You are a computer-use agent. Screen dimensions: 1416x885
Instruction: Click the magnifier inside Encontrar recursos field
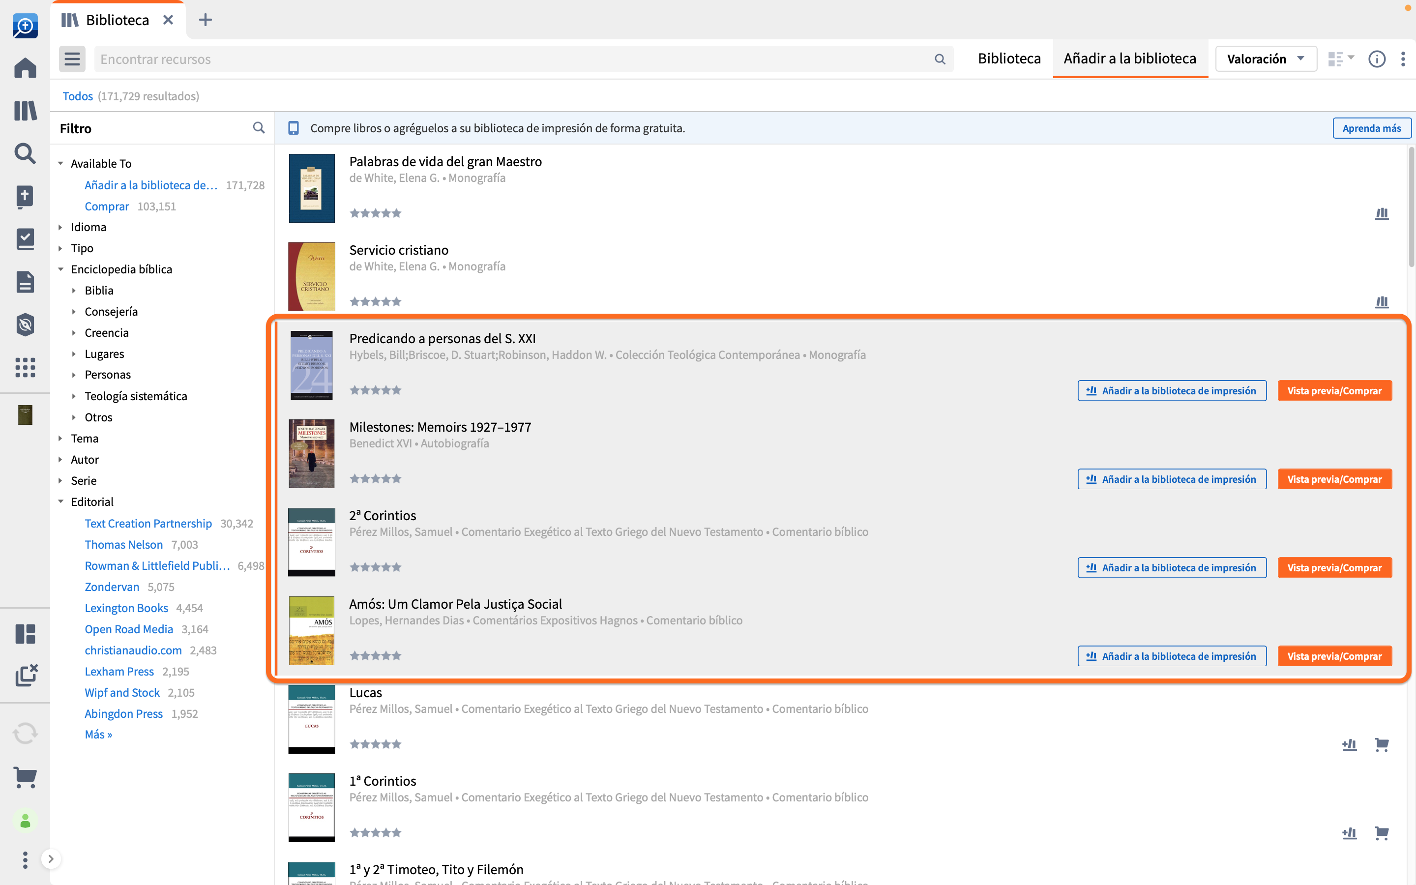(940, 59)
